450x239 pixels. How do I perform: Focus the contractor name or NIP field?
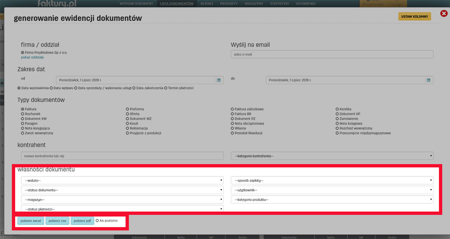122,156
